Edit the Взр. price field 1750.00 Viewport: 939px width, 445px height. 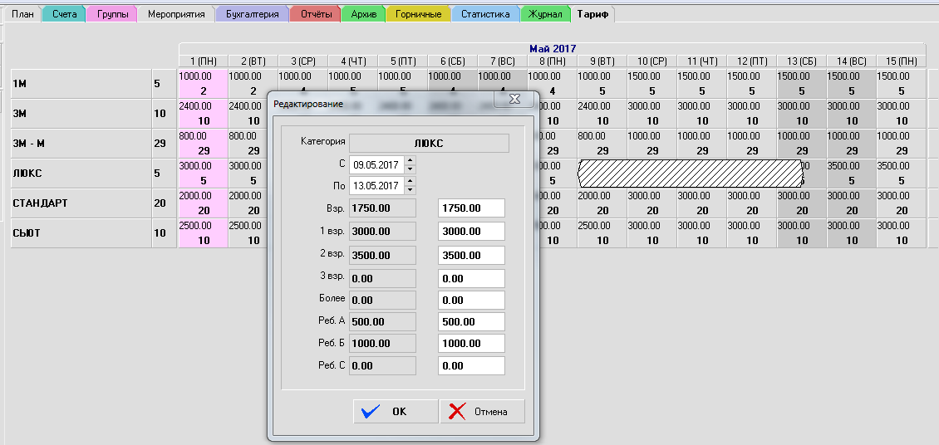coord(471,208)
